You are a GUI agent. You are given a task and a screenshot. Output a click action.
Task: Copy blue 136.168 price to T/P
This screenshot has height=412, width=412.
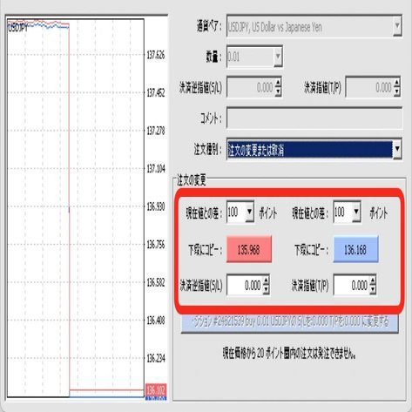tap(355, 249)
